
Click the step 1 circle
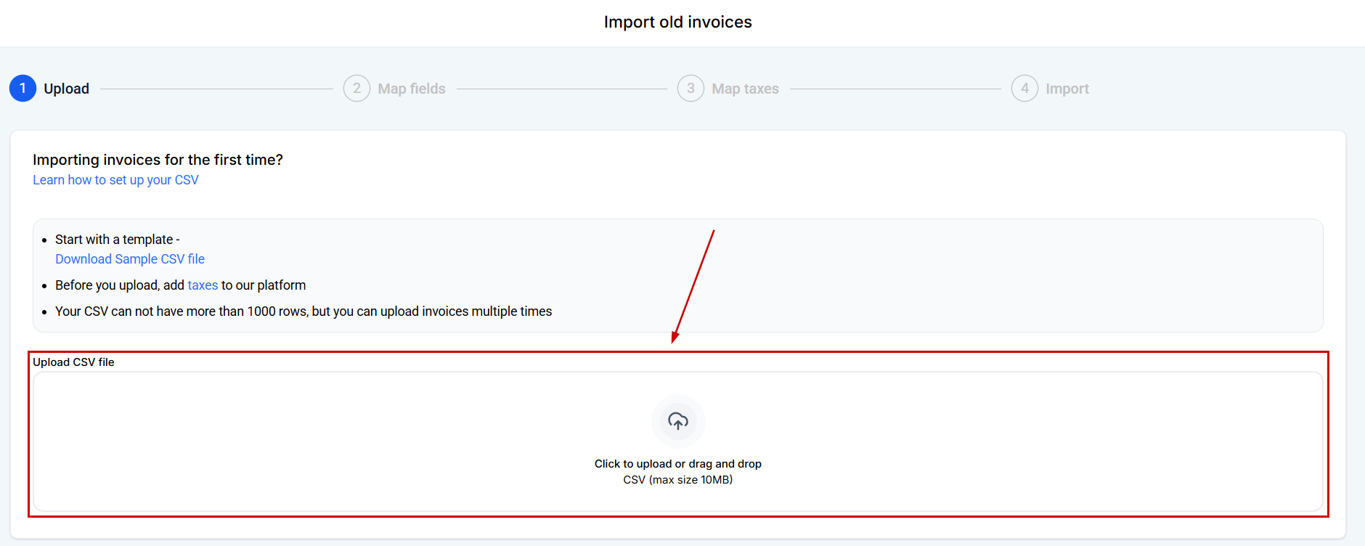point(23,89)
